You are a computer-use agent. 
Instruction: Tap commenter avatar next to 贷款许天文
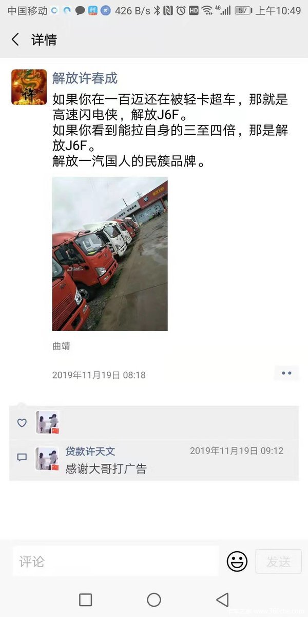47,459
